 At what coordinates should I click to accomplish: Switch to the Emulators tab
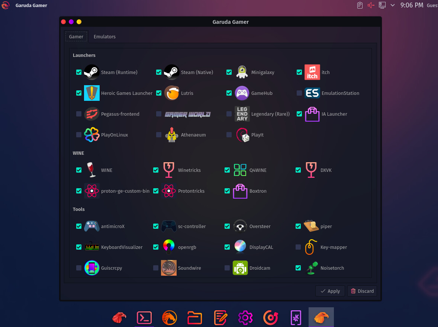[104, 36]
